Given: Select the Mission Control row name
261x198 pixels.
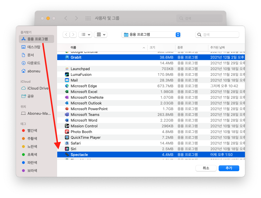Looking at the screenshot, I should (x=84, y=126).
